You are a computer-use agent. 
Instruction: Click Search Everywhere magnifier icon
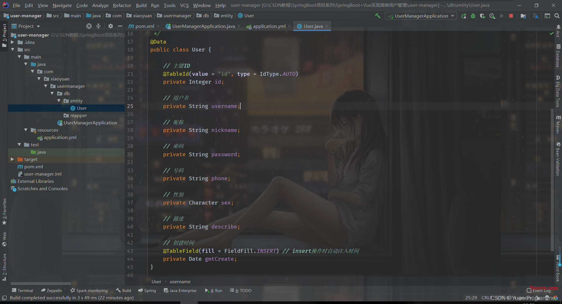(557, 16)
